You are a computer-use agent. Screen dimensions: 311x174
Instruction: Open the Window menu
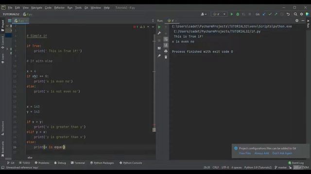click(96, 8)
